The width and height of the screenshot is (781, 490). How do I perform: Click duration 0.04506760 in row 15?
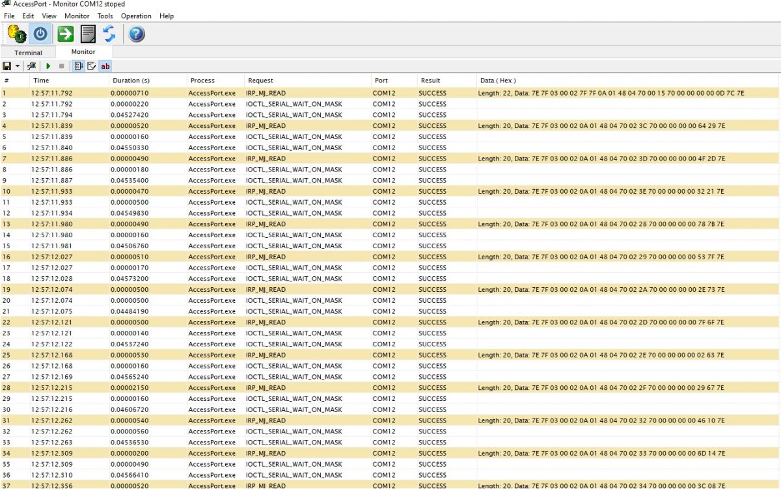pyautogui.click(x=130, y=246)
